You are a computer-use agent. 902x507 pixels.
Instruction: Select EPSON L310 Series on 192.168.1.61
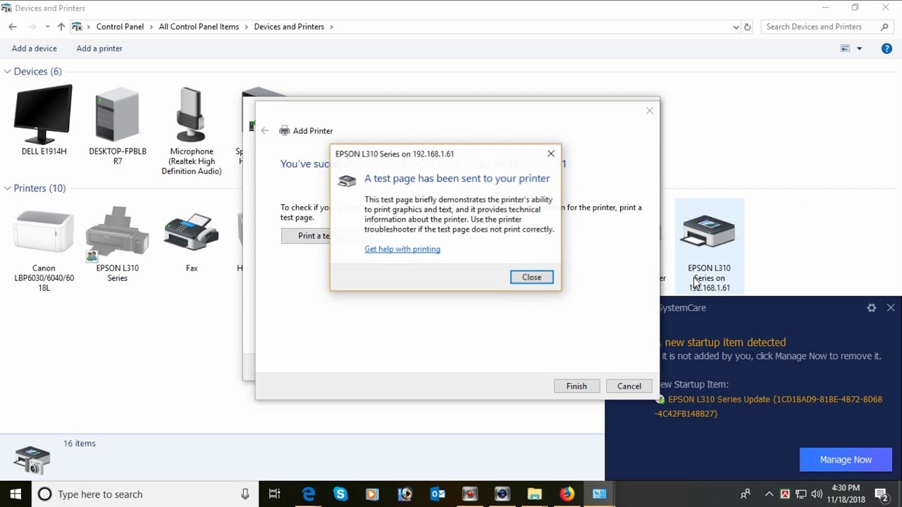pos(709,246)
